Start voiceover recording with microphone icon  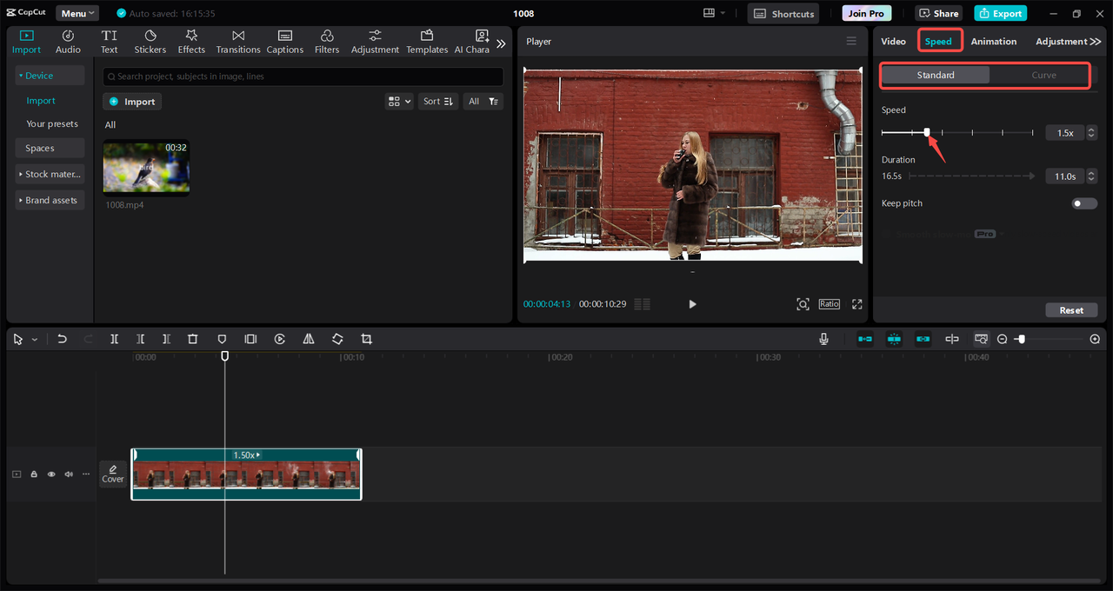pyautogui.click(x=823, y=339)
